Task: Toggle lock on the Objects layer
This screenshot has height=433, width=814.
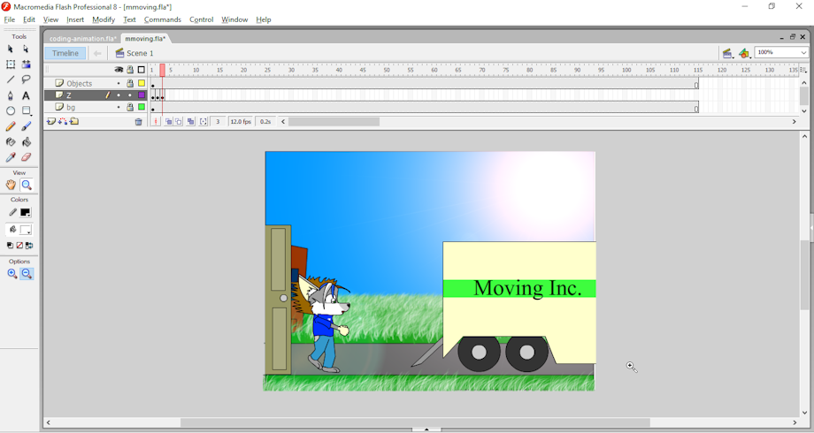Action: [x=130, y=84]
